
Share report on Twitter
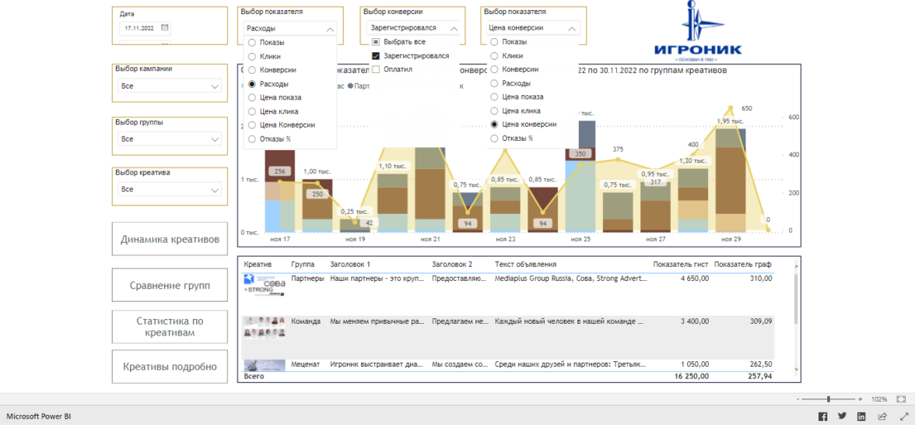tap(843, 416)
